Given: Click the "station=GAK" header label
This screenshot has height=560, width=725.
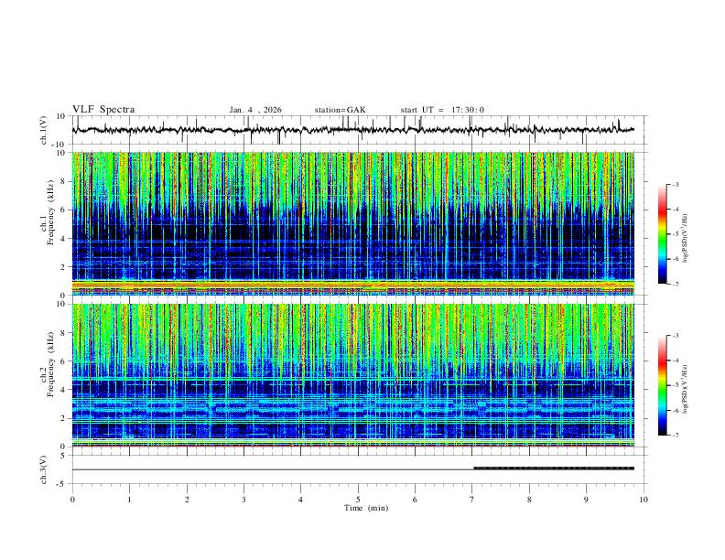Looking at the screenshot, I should click(340, 110).
